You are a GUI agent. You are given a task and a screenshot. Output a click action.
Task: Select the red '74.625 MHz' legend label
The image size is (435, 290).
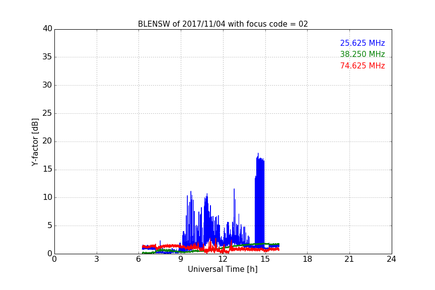[x=362, y=66]
